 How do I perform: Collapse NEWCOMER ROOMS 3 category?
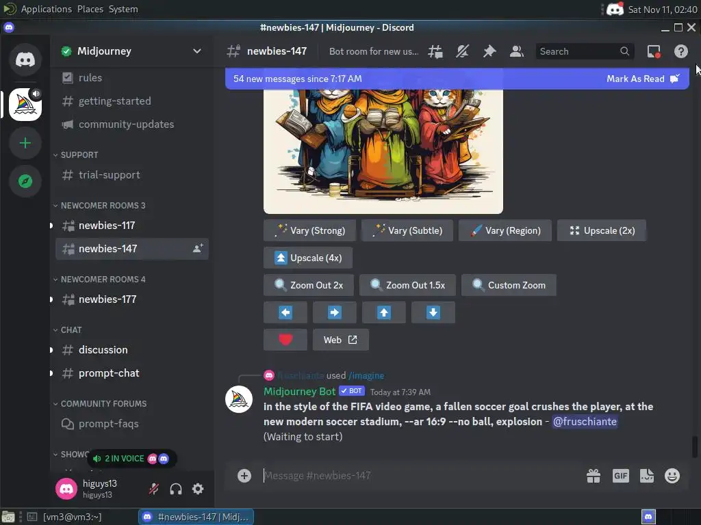(99, 206)
